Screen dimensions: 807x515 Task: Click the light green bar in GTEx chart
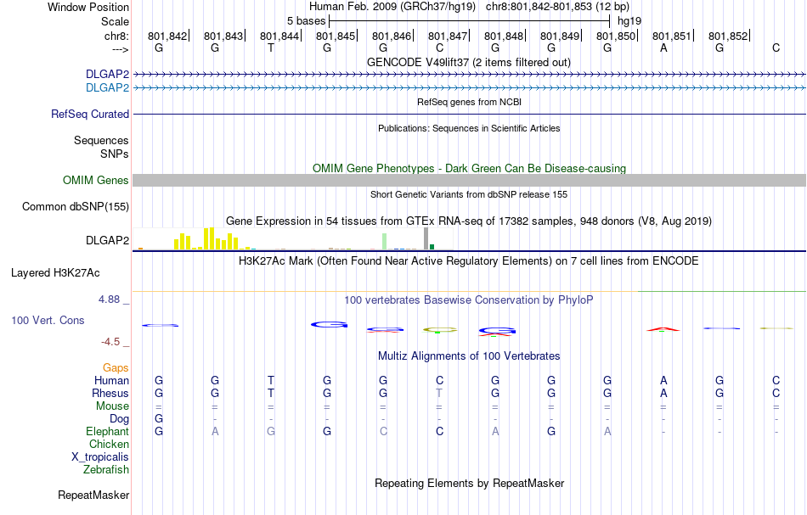pyautogui.click(x=384, y=242)
